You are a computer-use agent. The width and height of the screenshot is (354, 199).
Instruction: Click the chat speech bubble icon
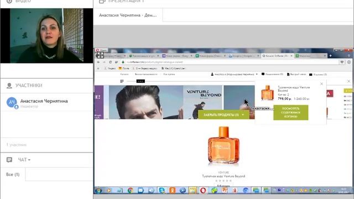tap(9, 160)
